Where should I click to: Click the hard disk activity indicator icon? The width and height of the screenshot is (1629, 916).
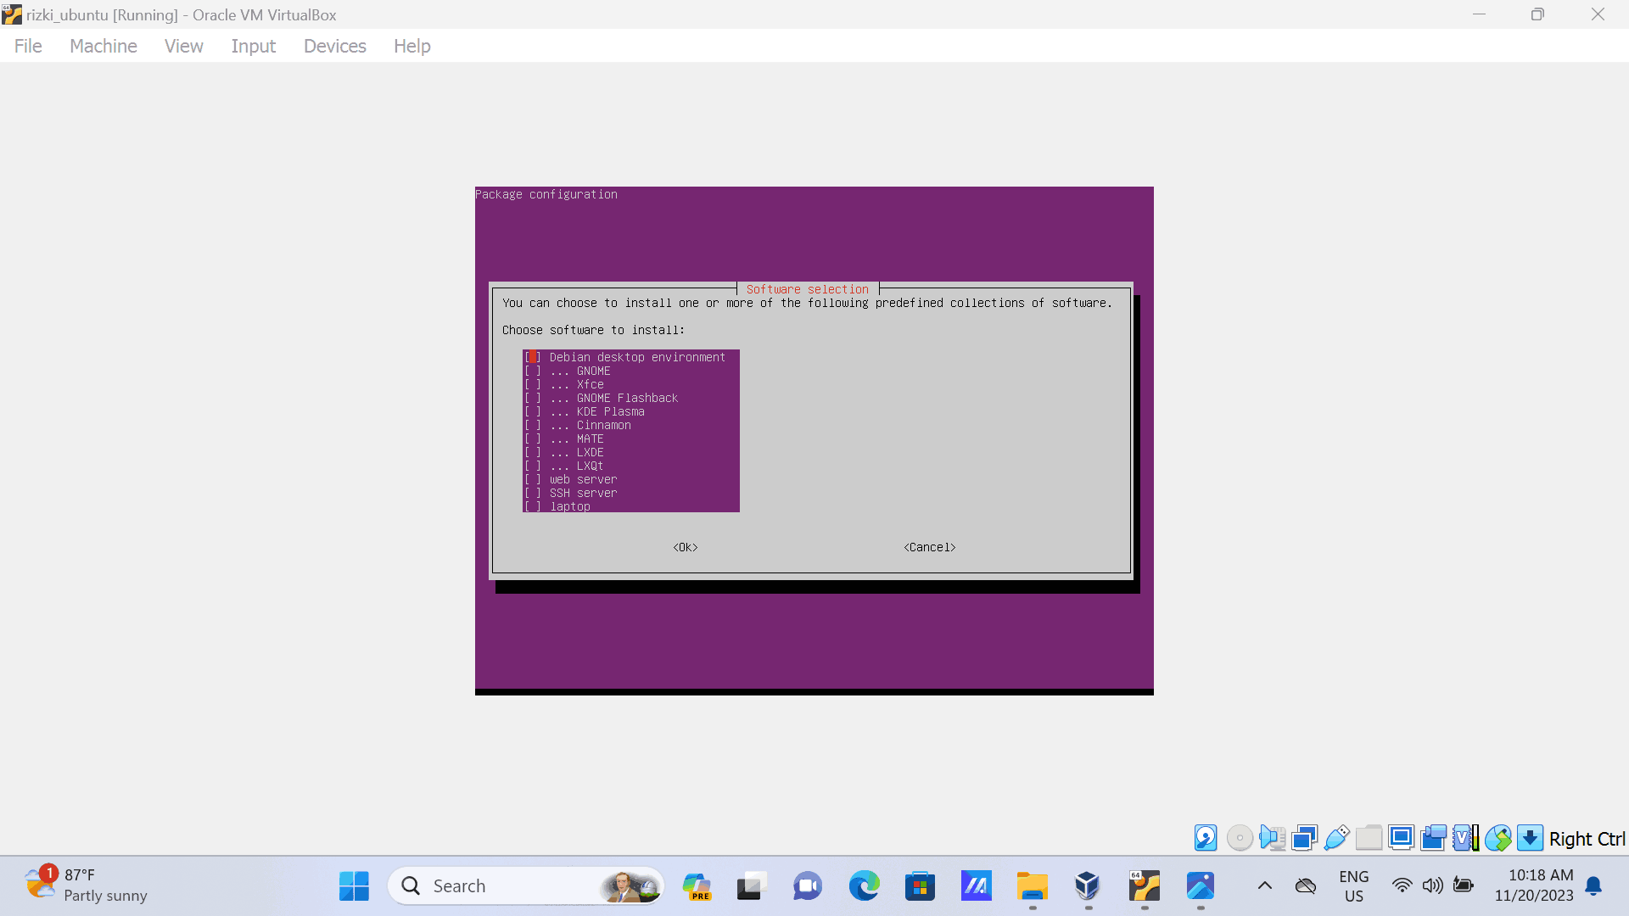[x=1206, y=838]
